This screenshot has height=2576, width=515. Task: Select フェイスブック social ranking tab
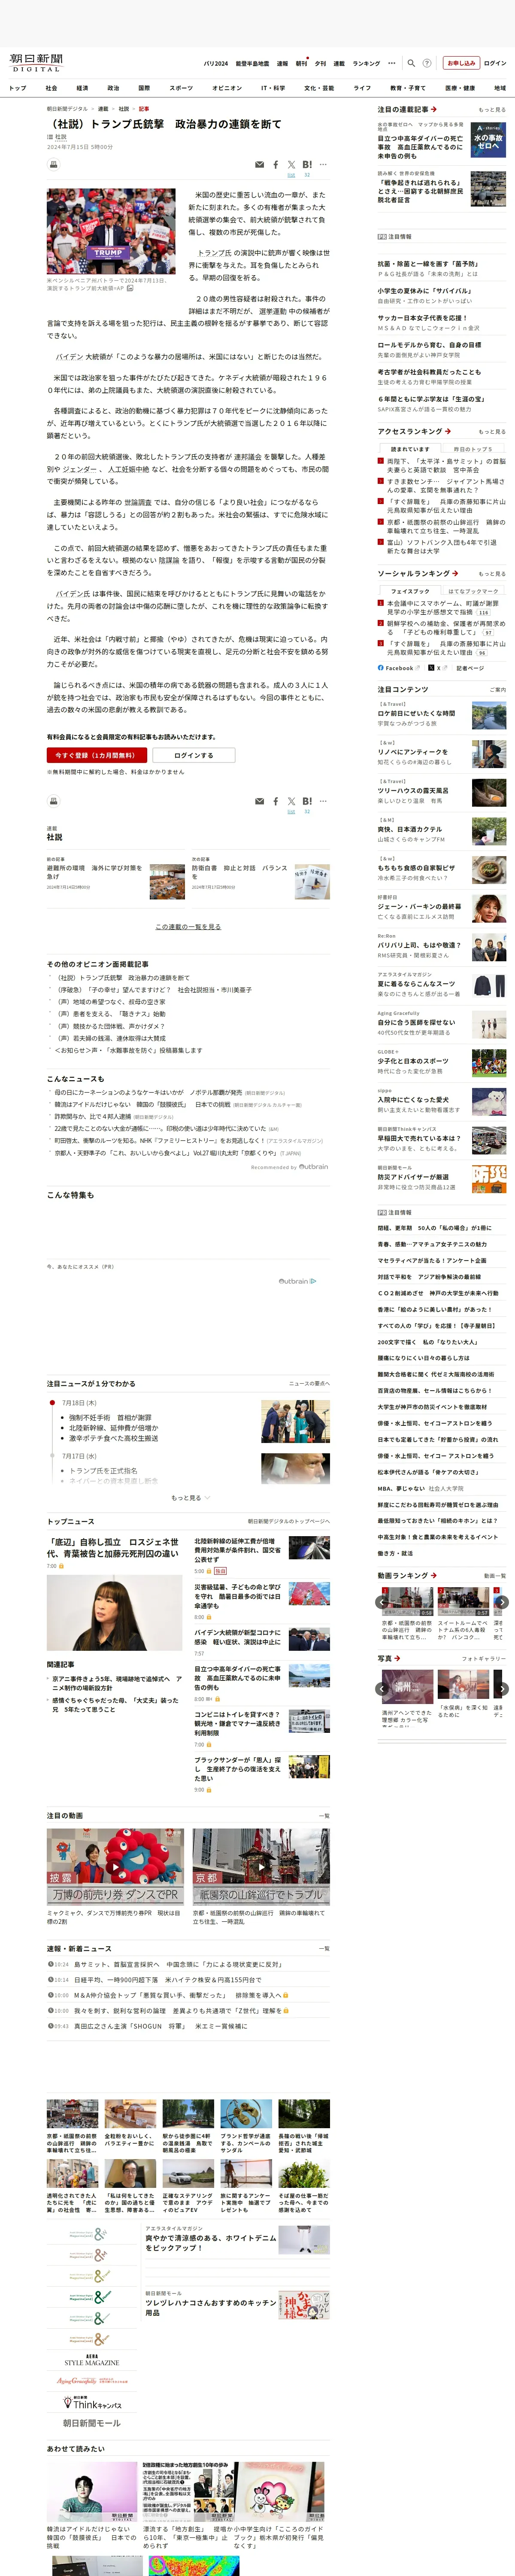pos(410,591)
